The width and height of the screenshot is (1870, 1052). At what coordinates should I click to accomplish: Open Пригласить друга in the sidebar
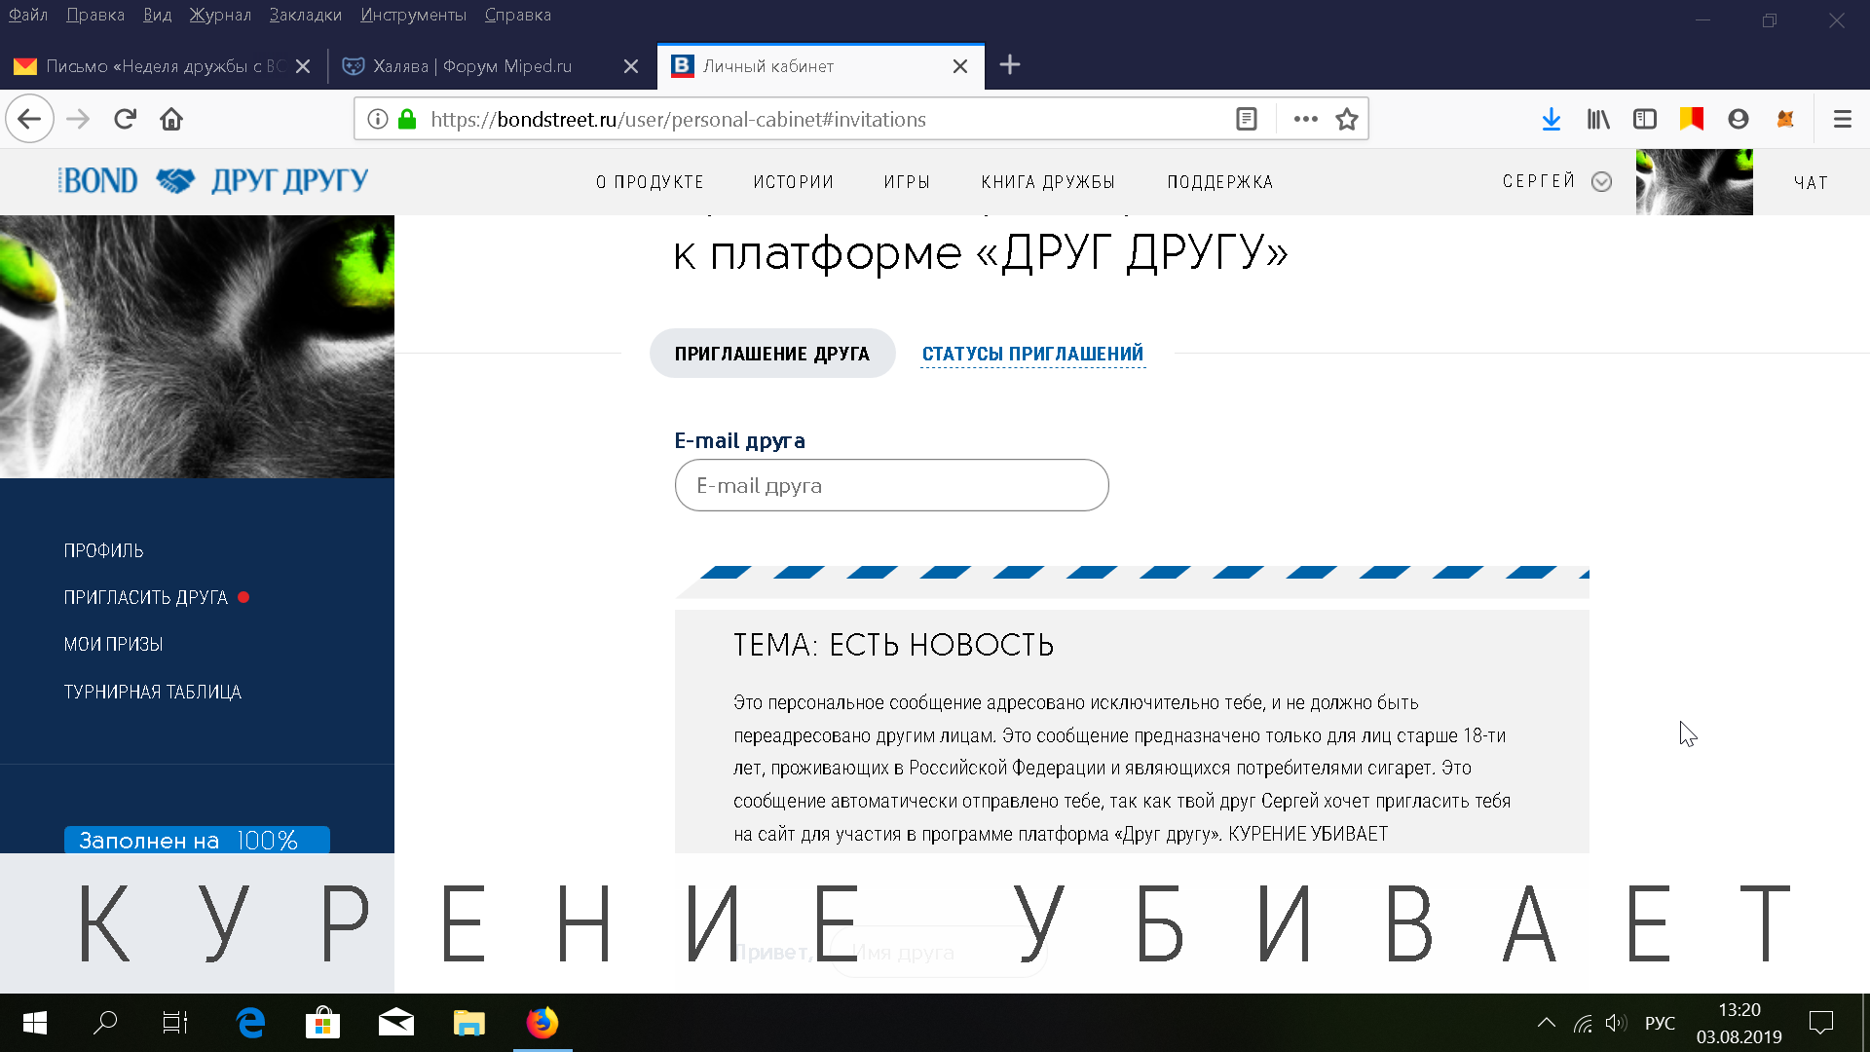(146, 597)
